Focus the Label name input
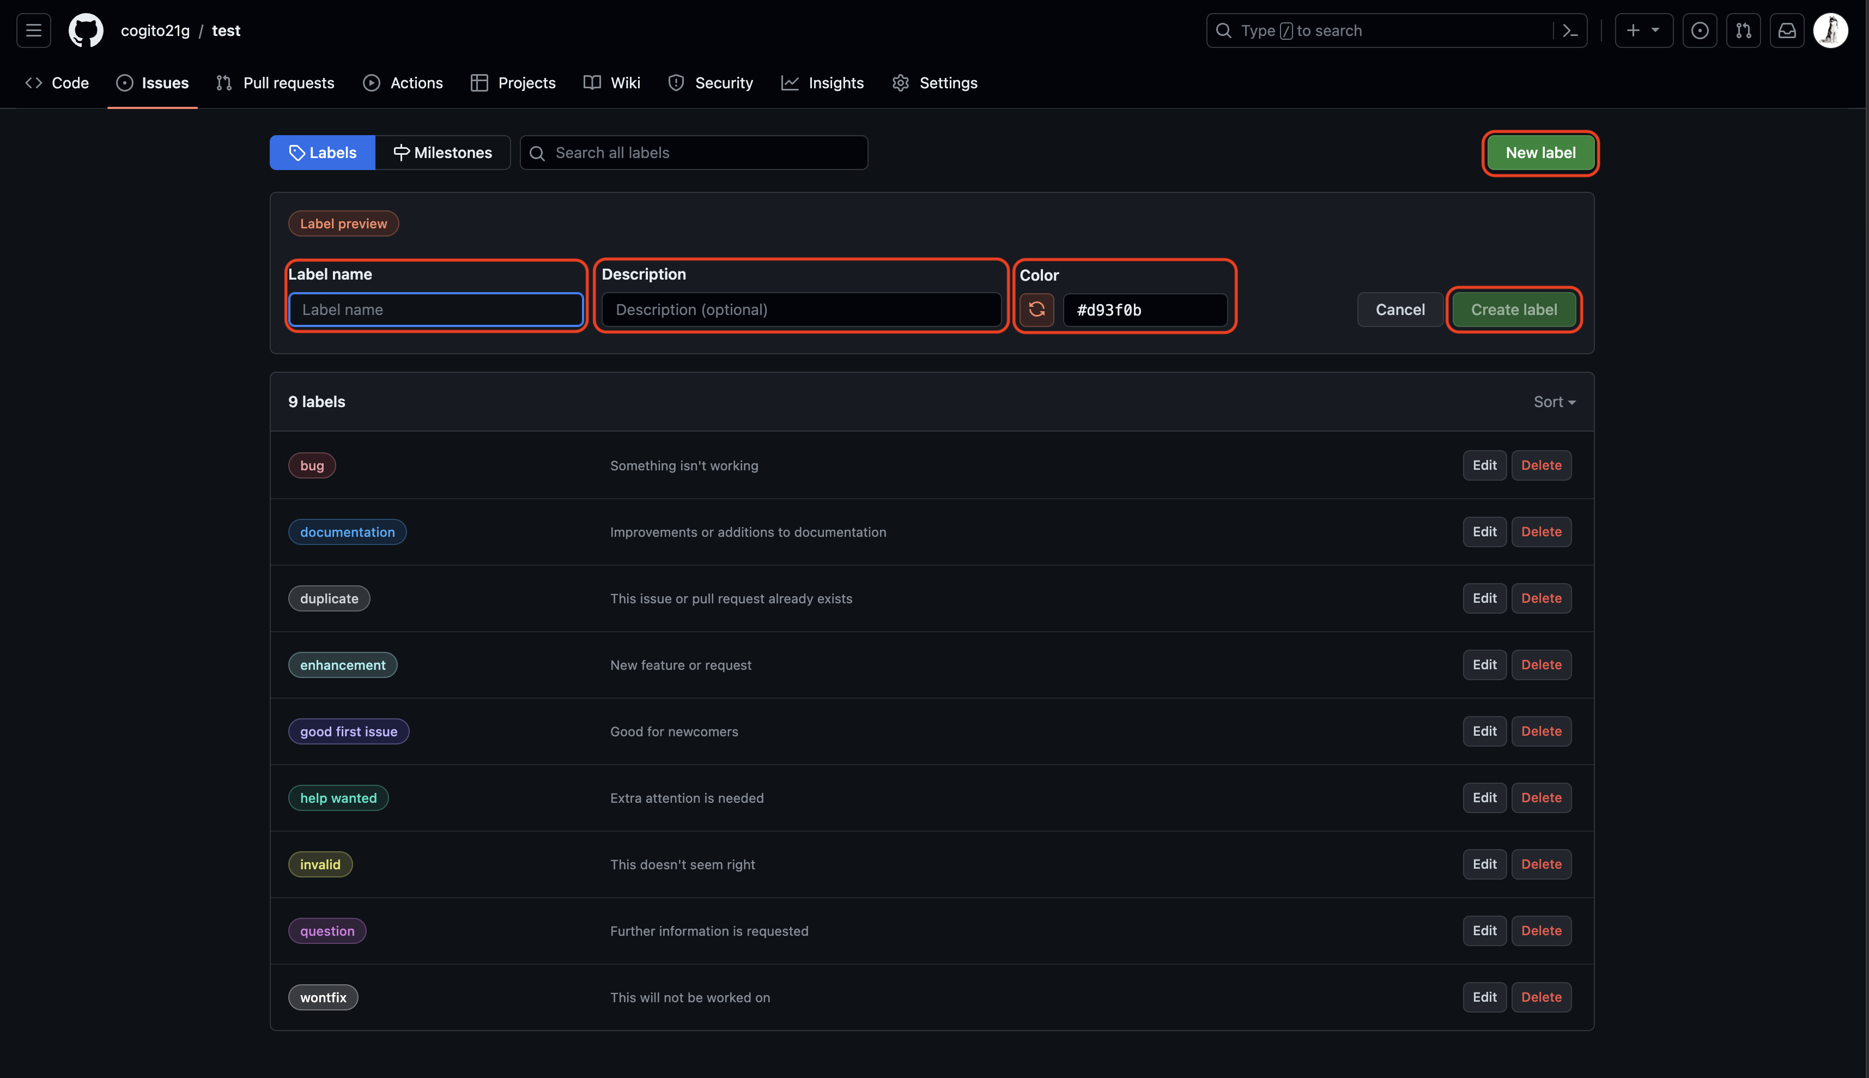Viewport: 1869px width, 1078px height. [436, 310]
